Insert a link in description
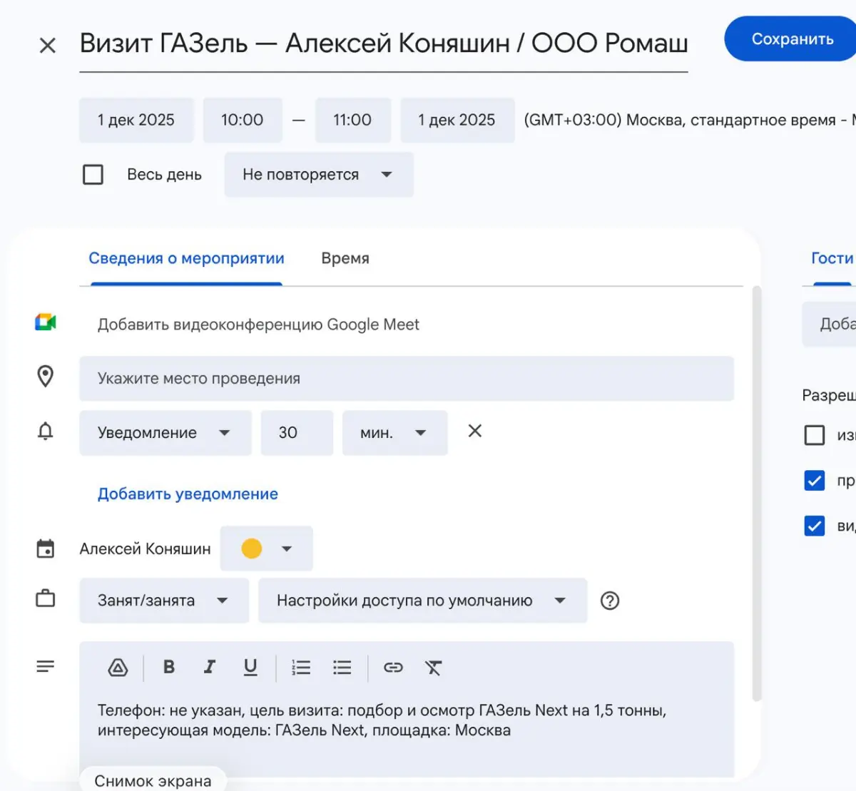 click(x=393, y=668)
